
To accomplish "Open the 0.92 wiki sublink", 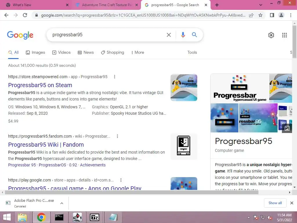I will [73, 165].
